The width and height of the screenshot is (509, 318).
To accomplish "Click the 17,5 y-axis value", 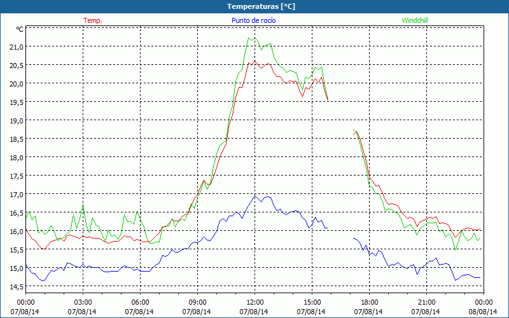I will [x=17, y=176].
